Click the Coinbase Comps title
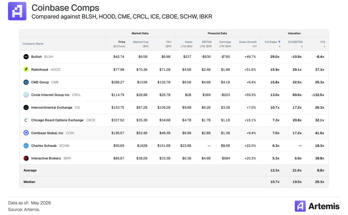 pyautogui.click(x=65, y=8)
